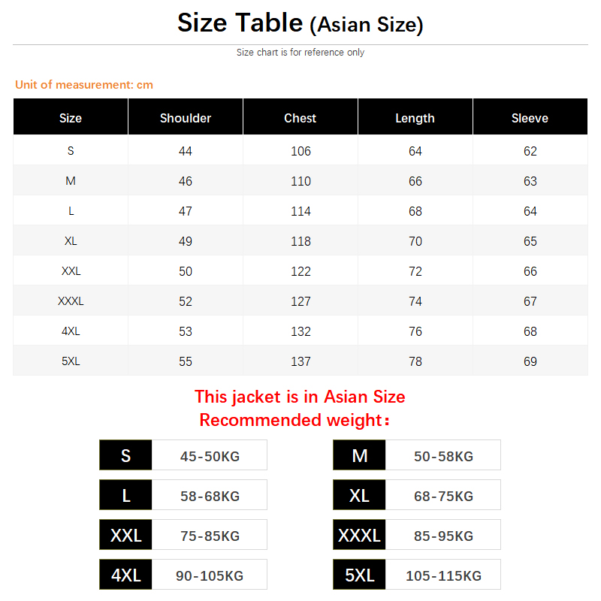601x601 pixels.
Task: Select the Sleeve column header
Action: [x=530, y=116]
